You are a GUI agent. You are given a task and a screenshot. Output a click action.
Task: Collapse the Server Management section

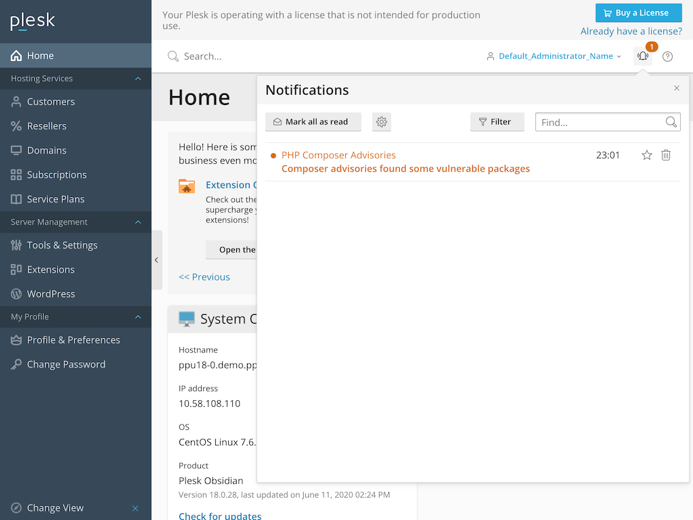[138, 222]
